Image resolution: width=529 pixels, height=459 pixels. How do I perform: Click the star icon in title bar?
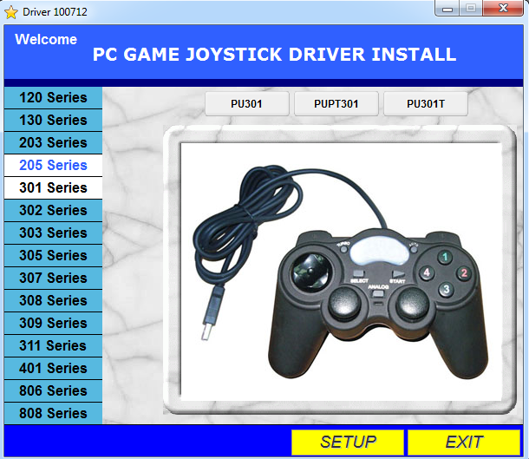10,12
